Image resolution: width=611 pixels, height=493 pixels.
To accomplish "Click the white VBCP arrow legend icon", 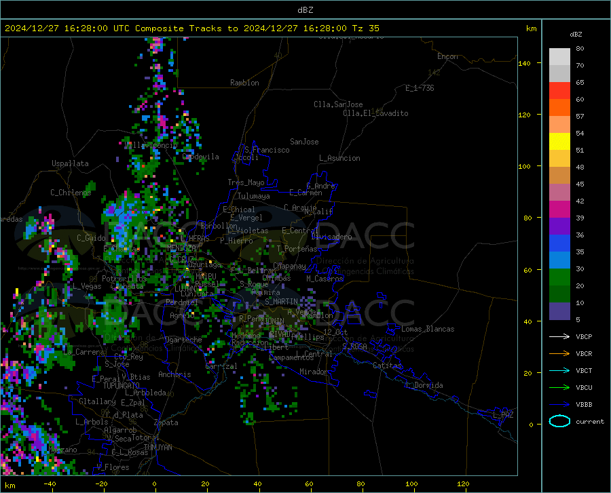I will [559, 336].
